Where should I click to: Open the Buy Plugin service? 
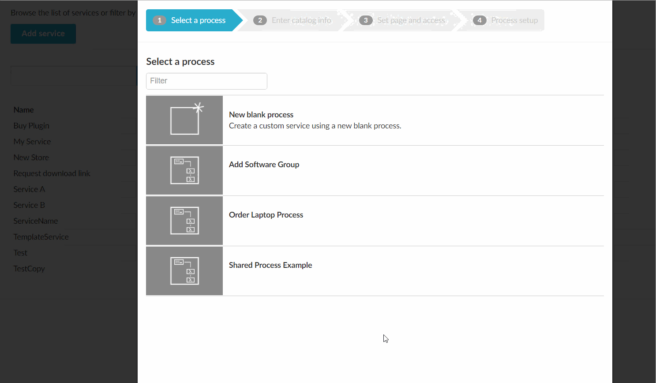pos(31,126)
